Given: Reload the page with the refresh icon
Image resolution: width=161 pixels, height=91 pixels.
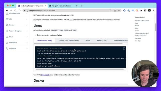Looking at the screenshot, I should (15, 10).
